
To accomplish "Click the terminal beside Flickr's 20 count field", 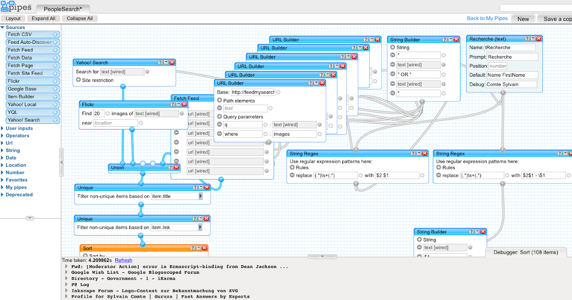I will click(x=108, y=113).
